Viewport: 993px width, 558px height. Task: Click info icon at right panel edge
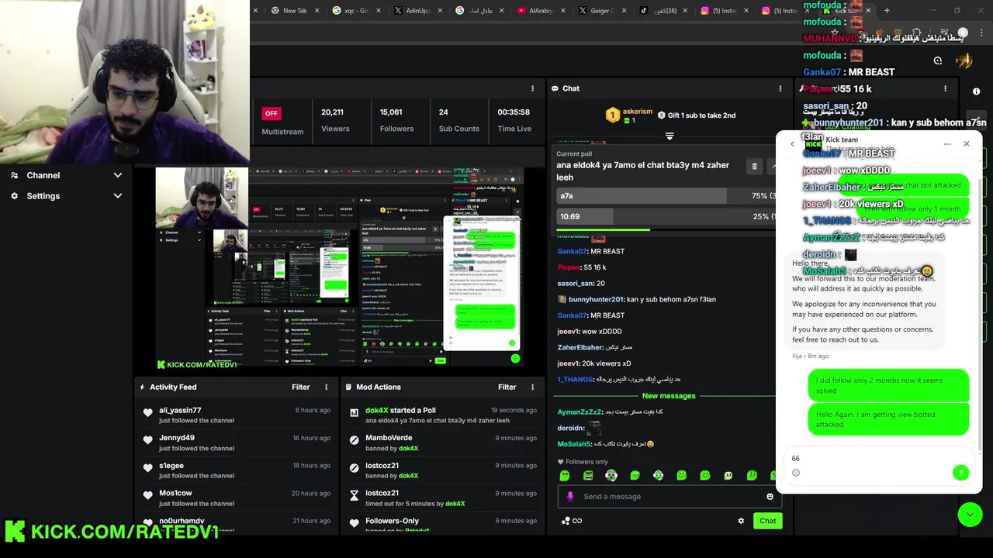(x=976, y=91)
